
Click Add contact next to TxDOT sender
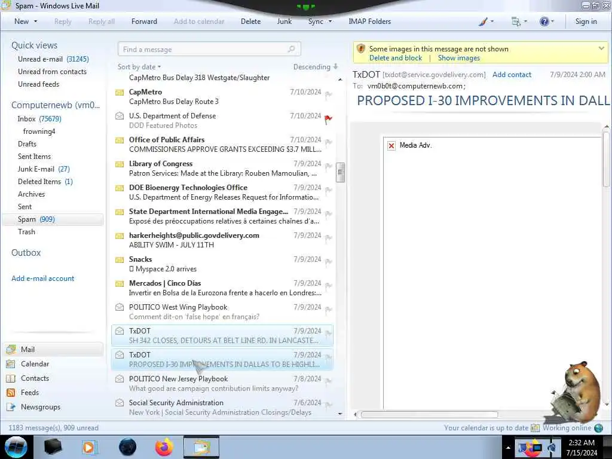[512, 75]
